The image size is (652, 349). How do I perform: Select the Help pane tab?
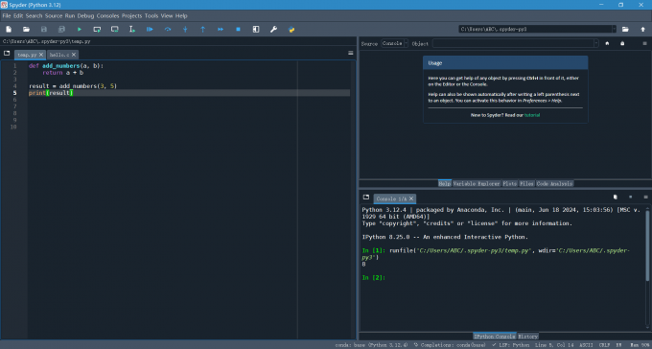click(445, 183)
